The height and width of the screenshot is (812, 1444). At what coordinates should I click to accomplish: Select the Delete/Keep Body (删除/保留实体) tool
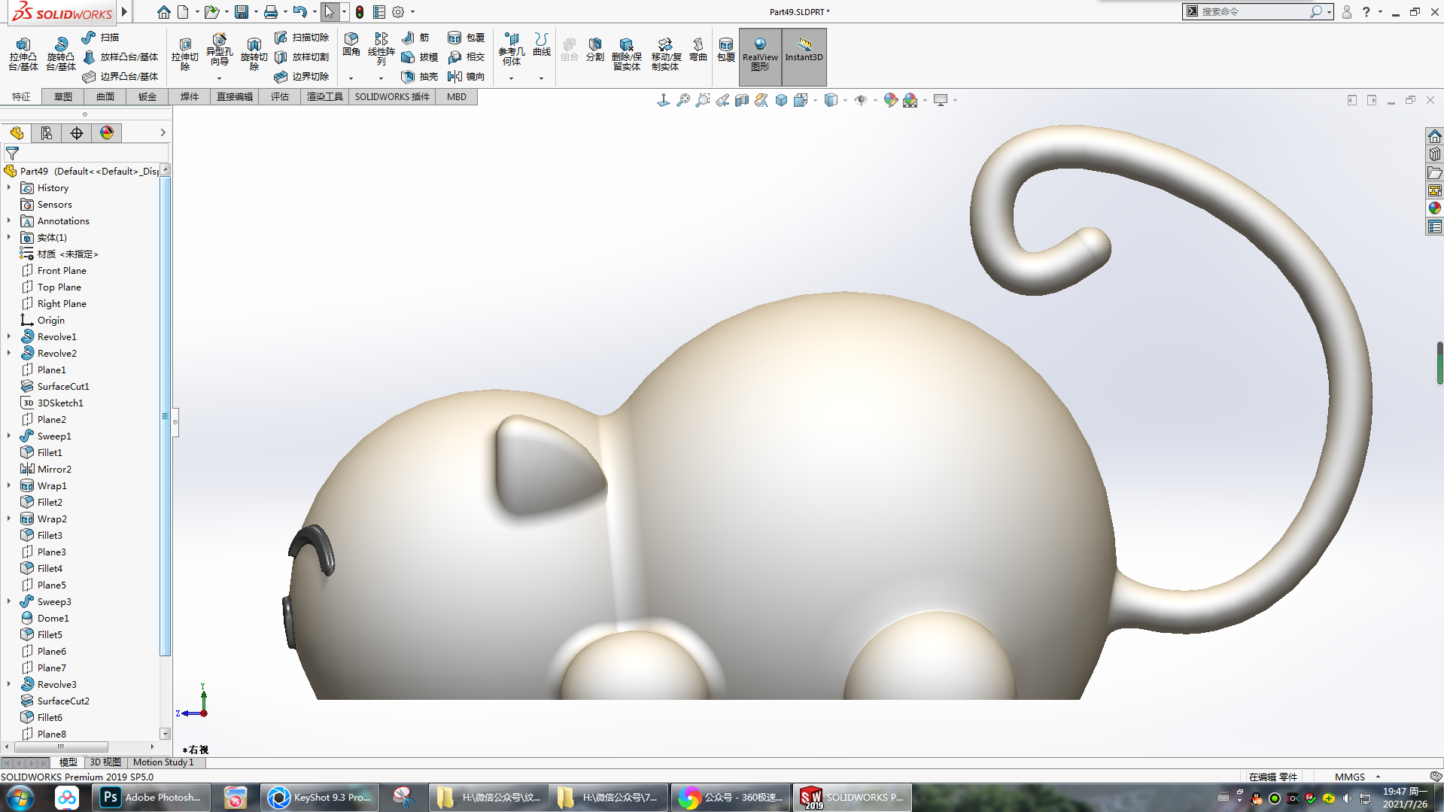coord(626,54)
